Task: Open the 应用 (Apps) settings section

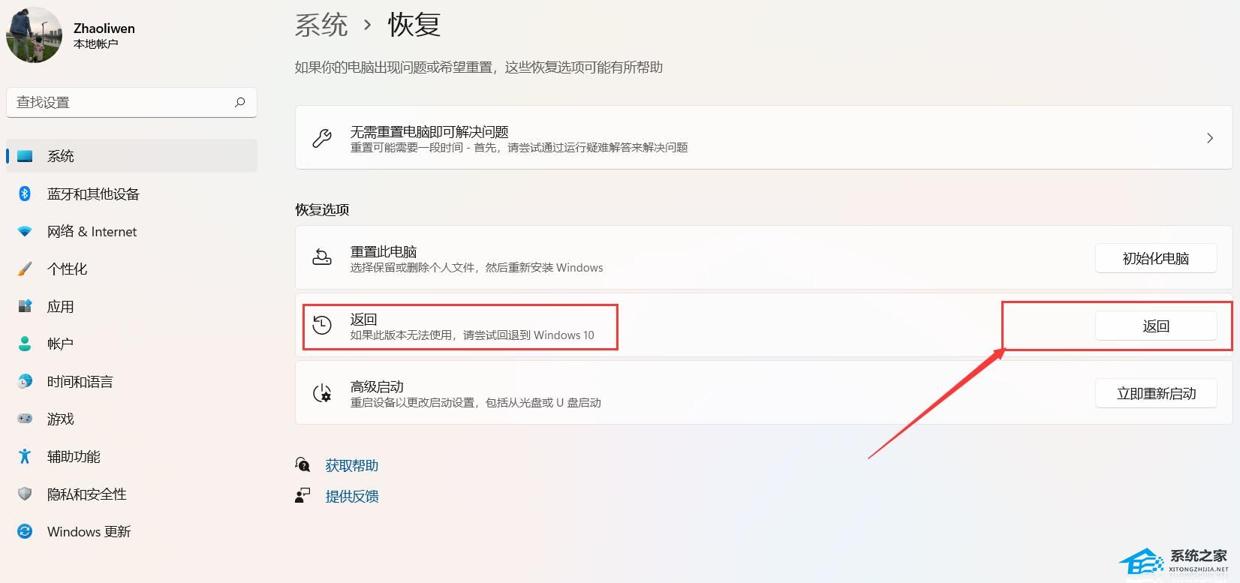Action: (x=60, y=306)
